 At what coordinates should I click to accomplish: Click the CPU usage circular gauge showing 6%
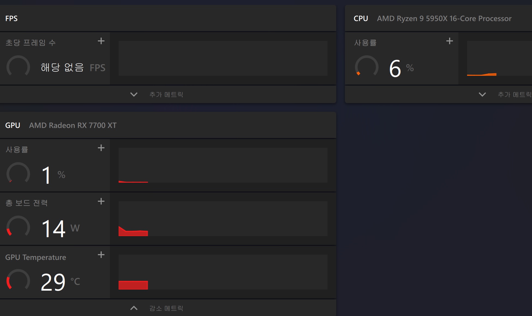pos(367,66)
